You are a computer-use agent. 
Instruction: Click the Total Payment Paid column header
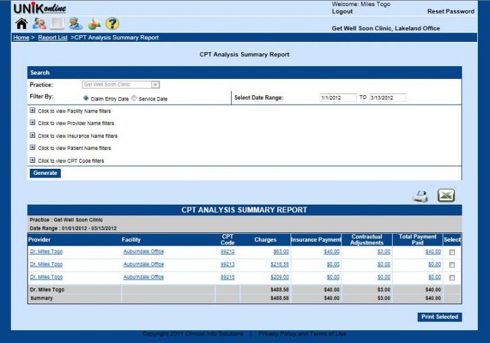[x=418, y=240]
